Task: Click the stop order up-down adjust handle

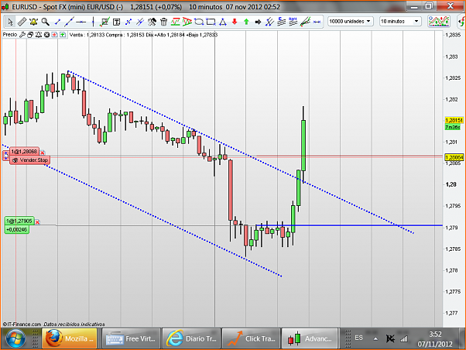Action: 6,156
